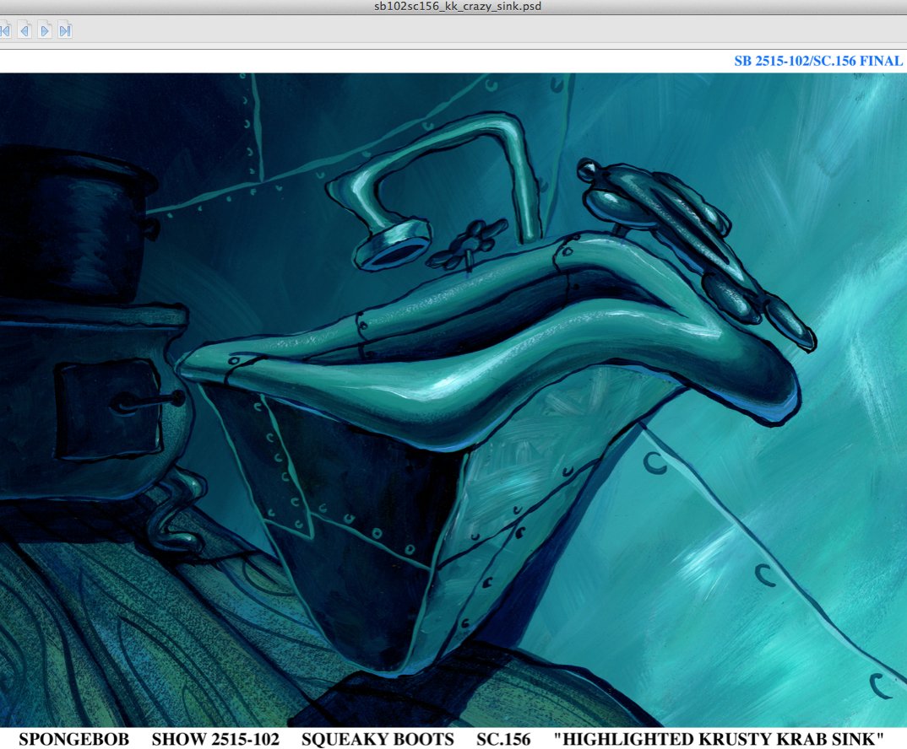Screen dimensions: 907x749
Task: Jump to the first image using the toolbar arrow
Action: (5, 30)
